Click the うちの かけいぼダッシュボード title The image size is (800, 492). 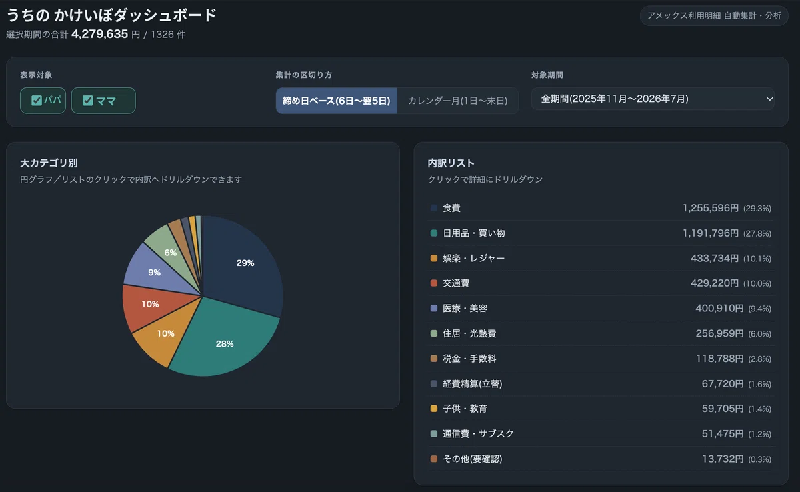coord(111,15)
